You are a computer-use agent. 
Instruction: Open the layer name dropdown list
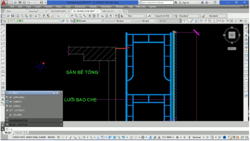[x=59, y=21]
